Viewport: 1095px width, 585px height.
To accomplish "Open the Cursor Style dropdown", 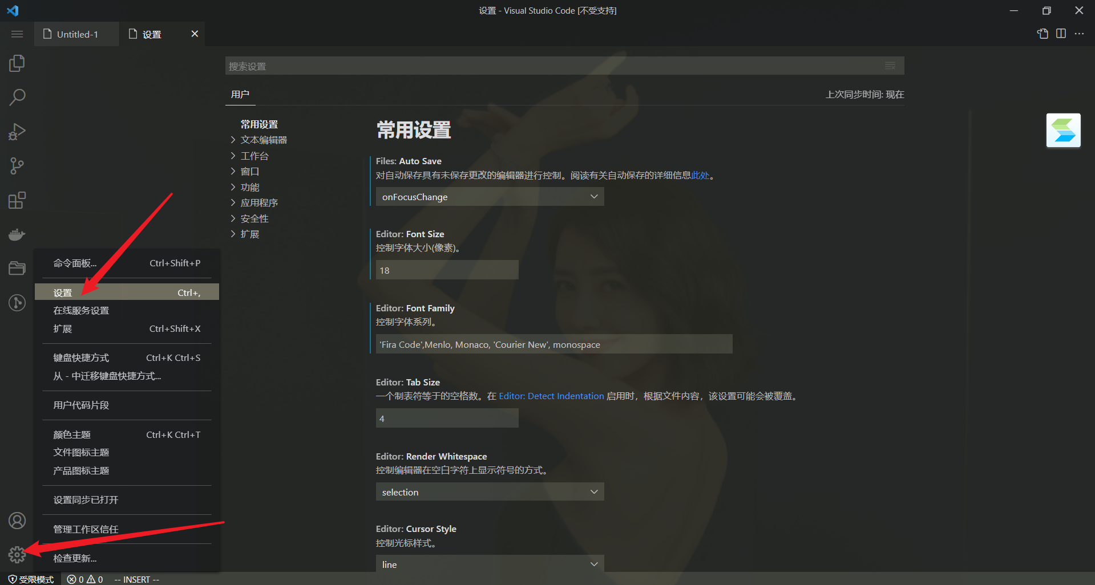I will (x=490, y=564).
